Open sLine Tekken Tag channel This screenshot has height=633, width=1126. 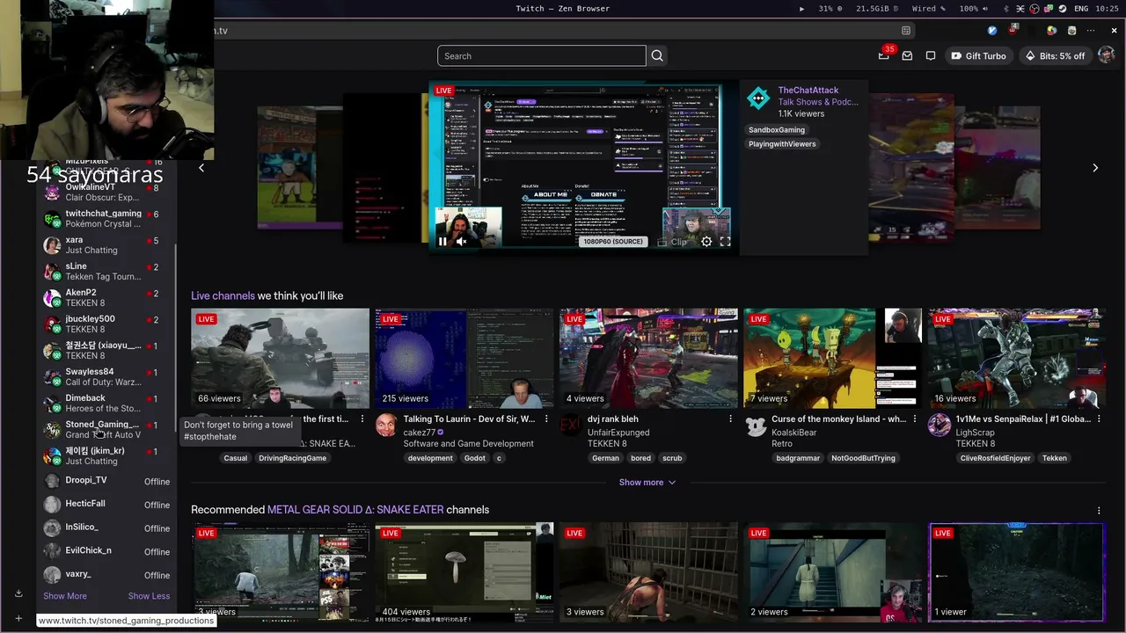(x=106, y=272)
